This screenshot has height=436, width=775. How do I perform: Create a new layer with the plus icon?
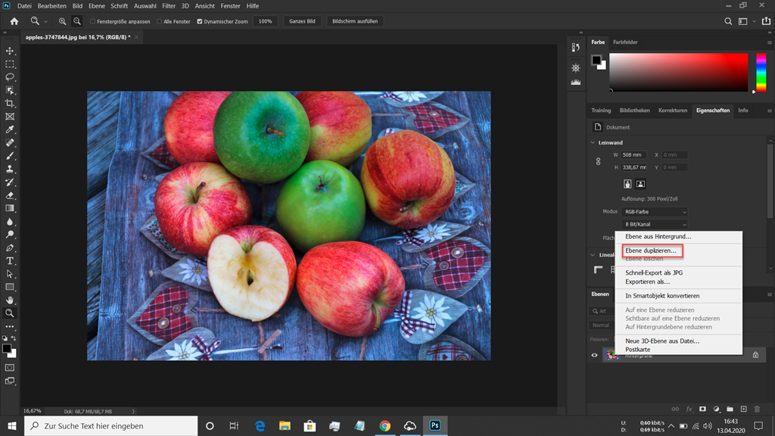click(x=743, y=409)
